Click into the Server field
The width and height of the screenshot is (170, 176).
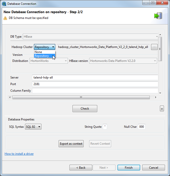point(95,78)
